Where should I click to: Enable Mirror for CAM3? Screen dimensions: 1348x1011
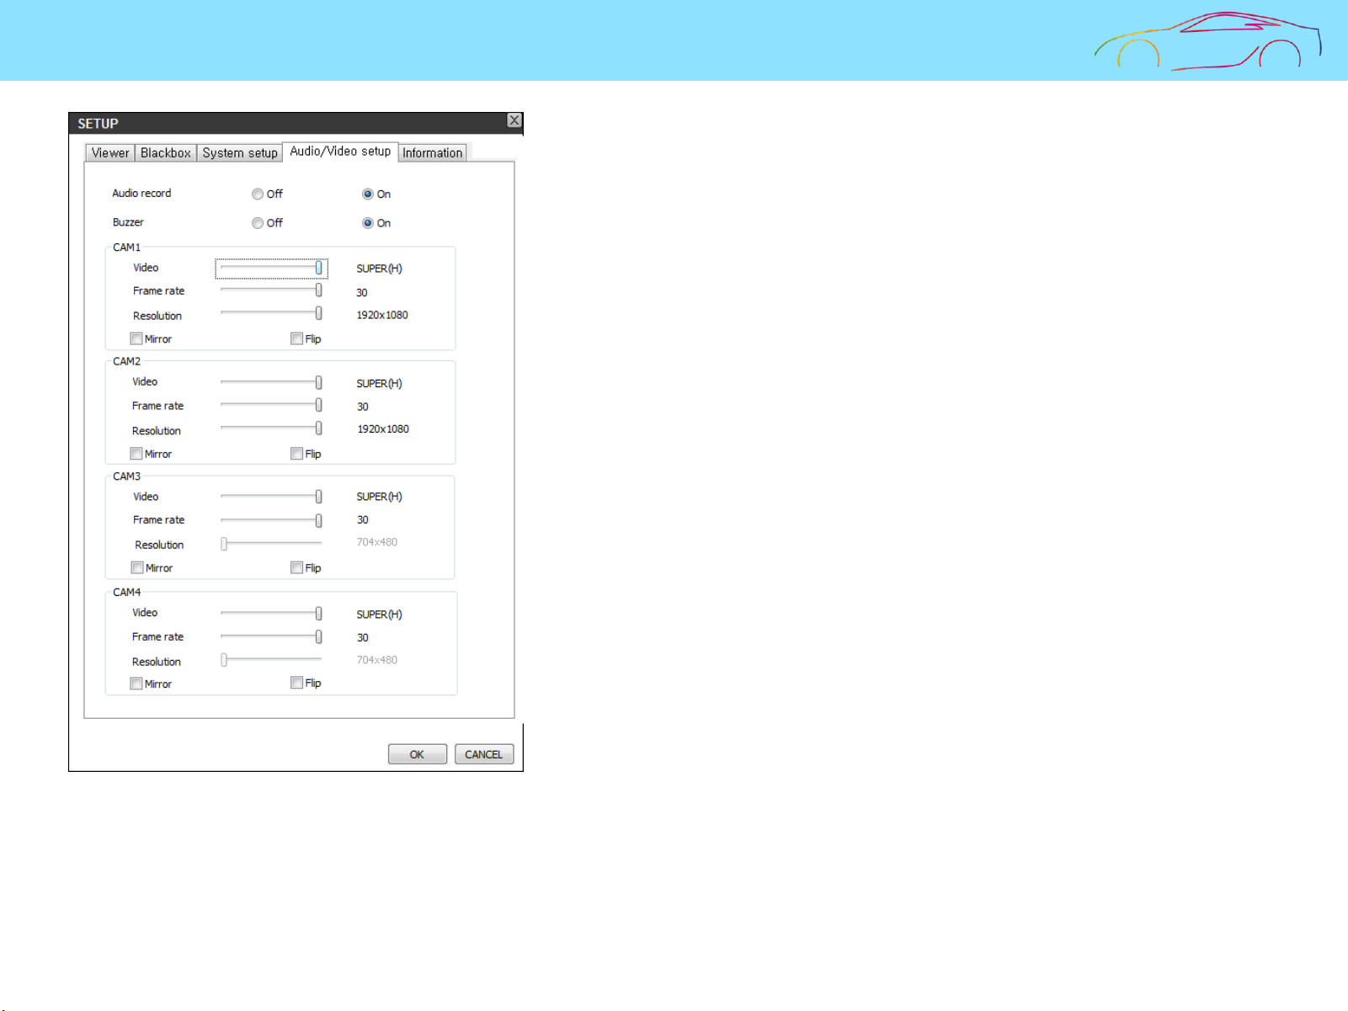point(137,567)
